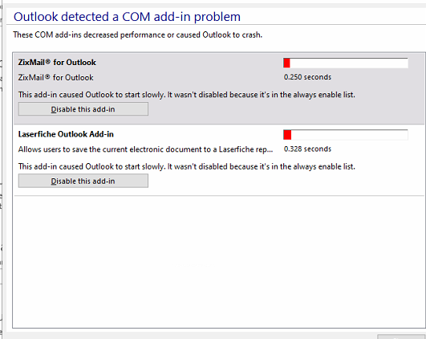Click the partially visible Close button at bottom right
The image size is (426, 339).
pyautogui.click(x=402, y=337)
